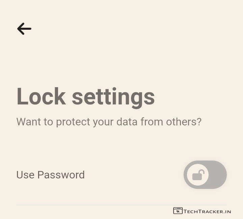
Task: Click the word "settings" in the title
Action: point(113,97)
